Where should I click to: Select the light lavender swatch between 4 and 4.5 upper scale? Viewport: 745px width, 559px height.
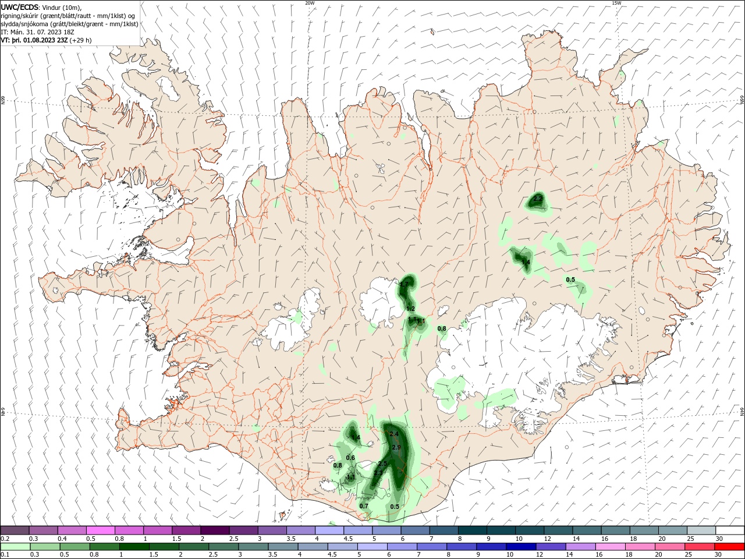tap(329, 530)
